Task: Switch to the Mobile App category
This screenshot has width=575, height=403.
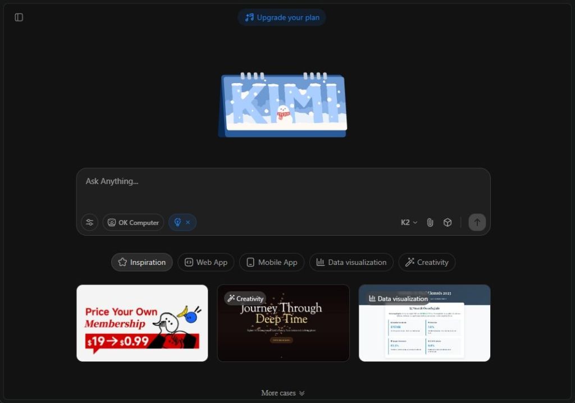Action: click(x=272, y=262)
